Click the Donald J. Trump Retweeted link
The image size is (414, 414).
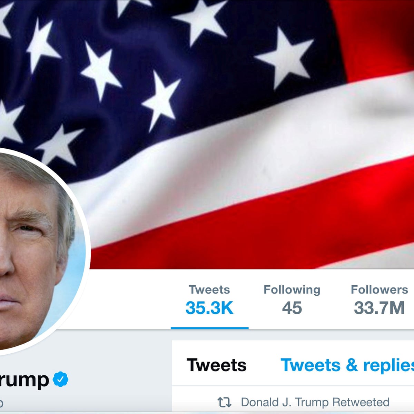(x=315, y=402)
